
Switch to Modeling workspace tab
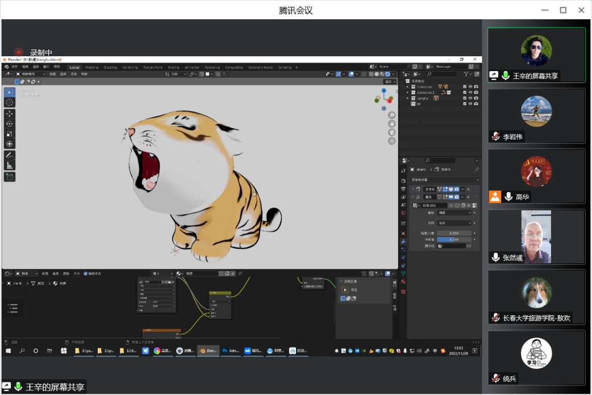coord(91,68)
